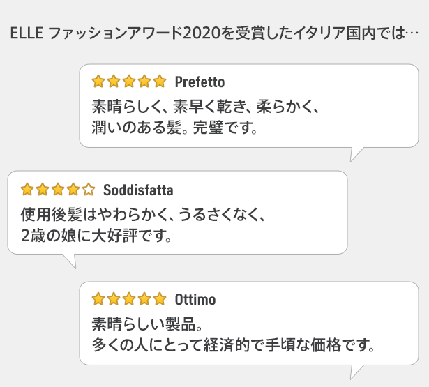Click the empty fifth star in Soddisfatta review
The image size is (429, 387).
(x=89, y=190)
